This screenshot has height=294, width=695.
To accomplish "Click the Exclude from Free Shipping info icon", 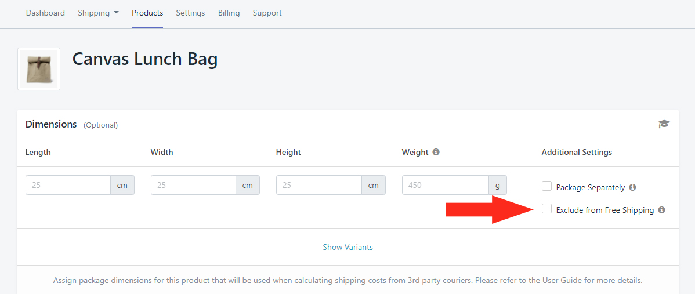I will point(662,210).
